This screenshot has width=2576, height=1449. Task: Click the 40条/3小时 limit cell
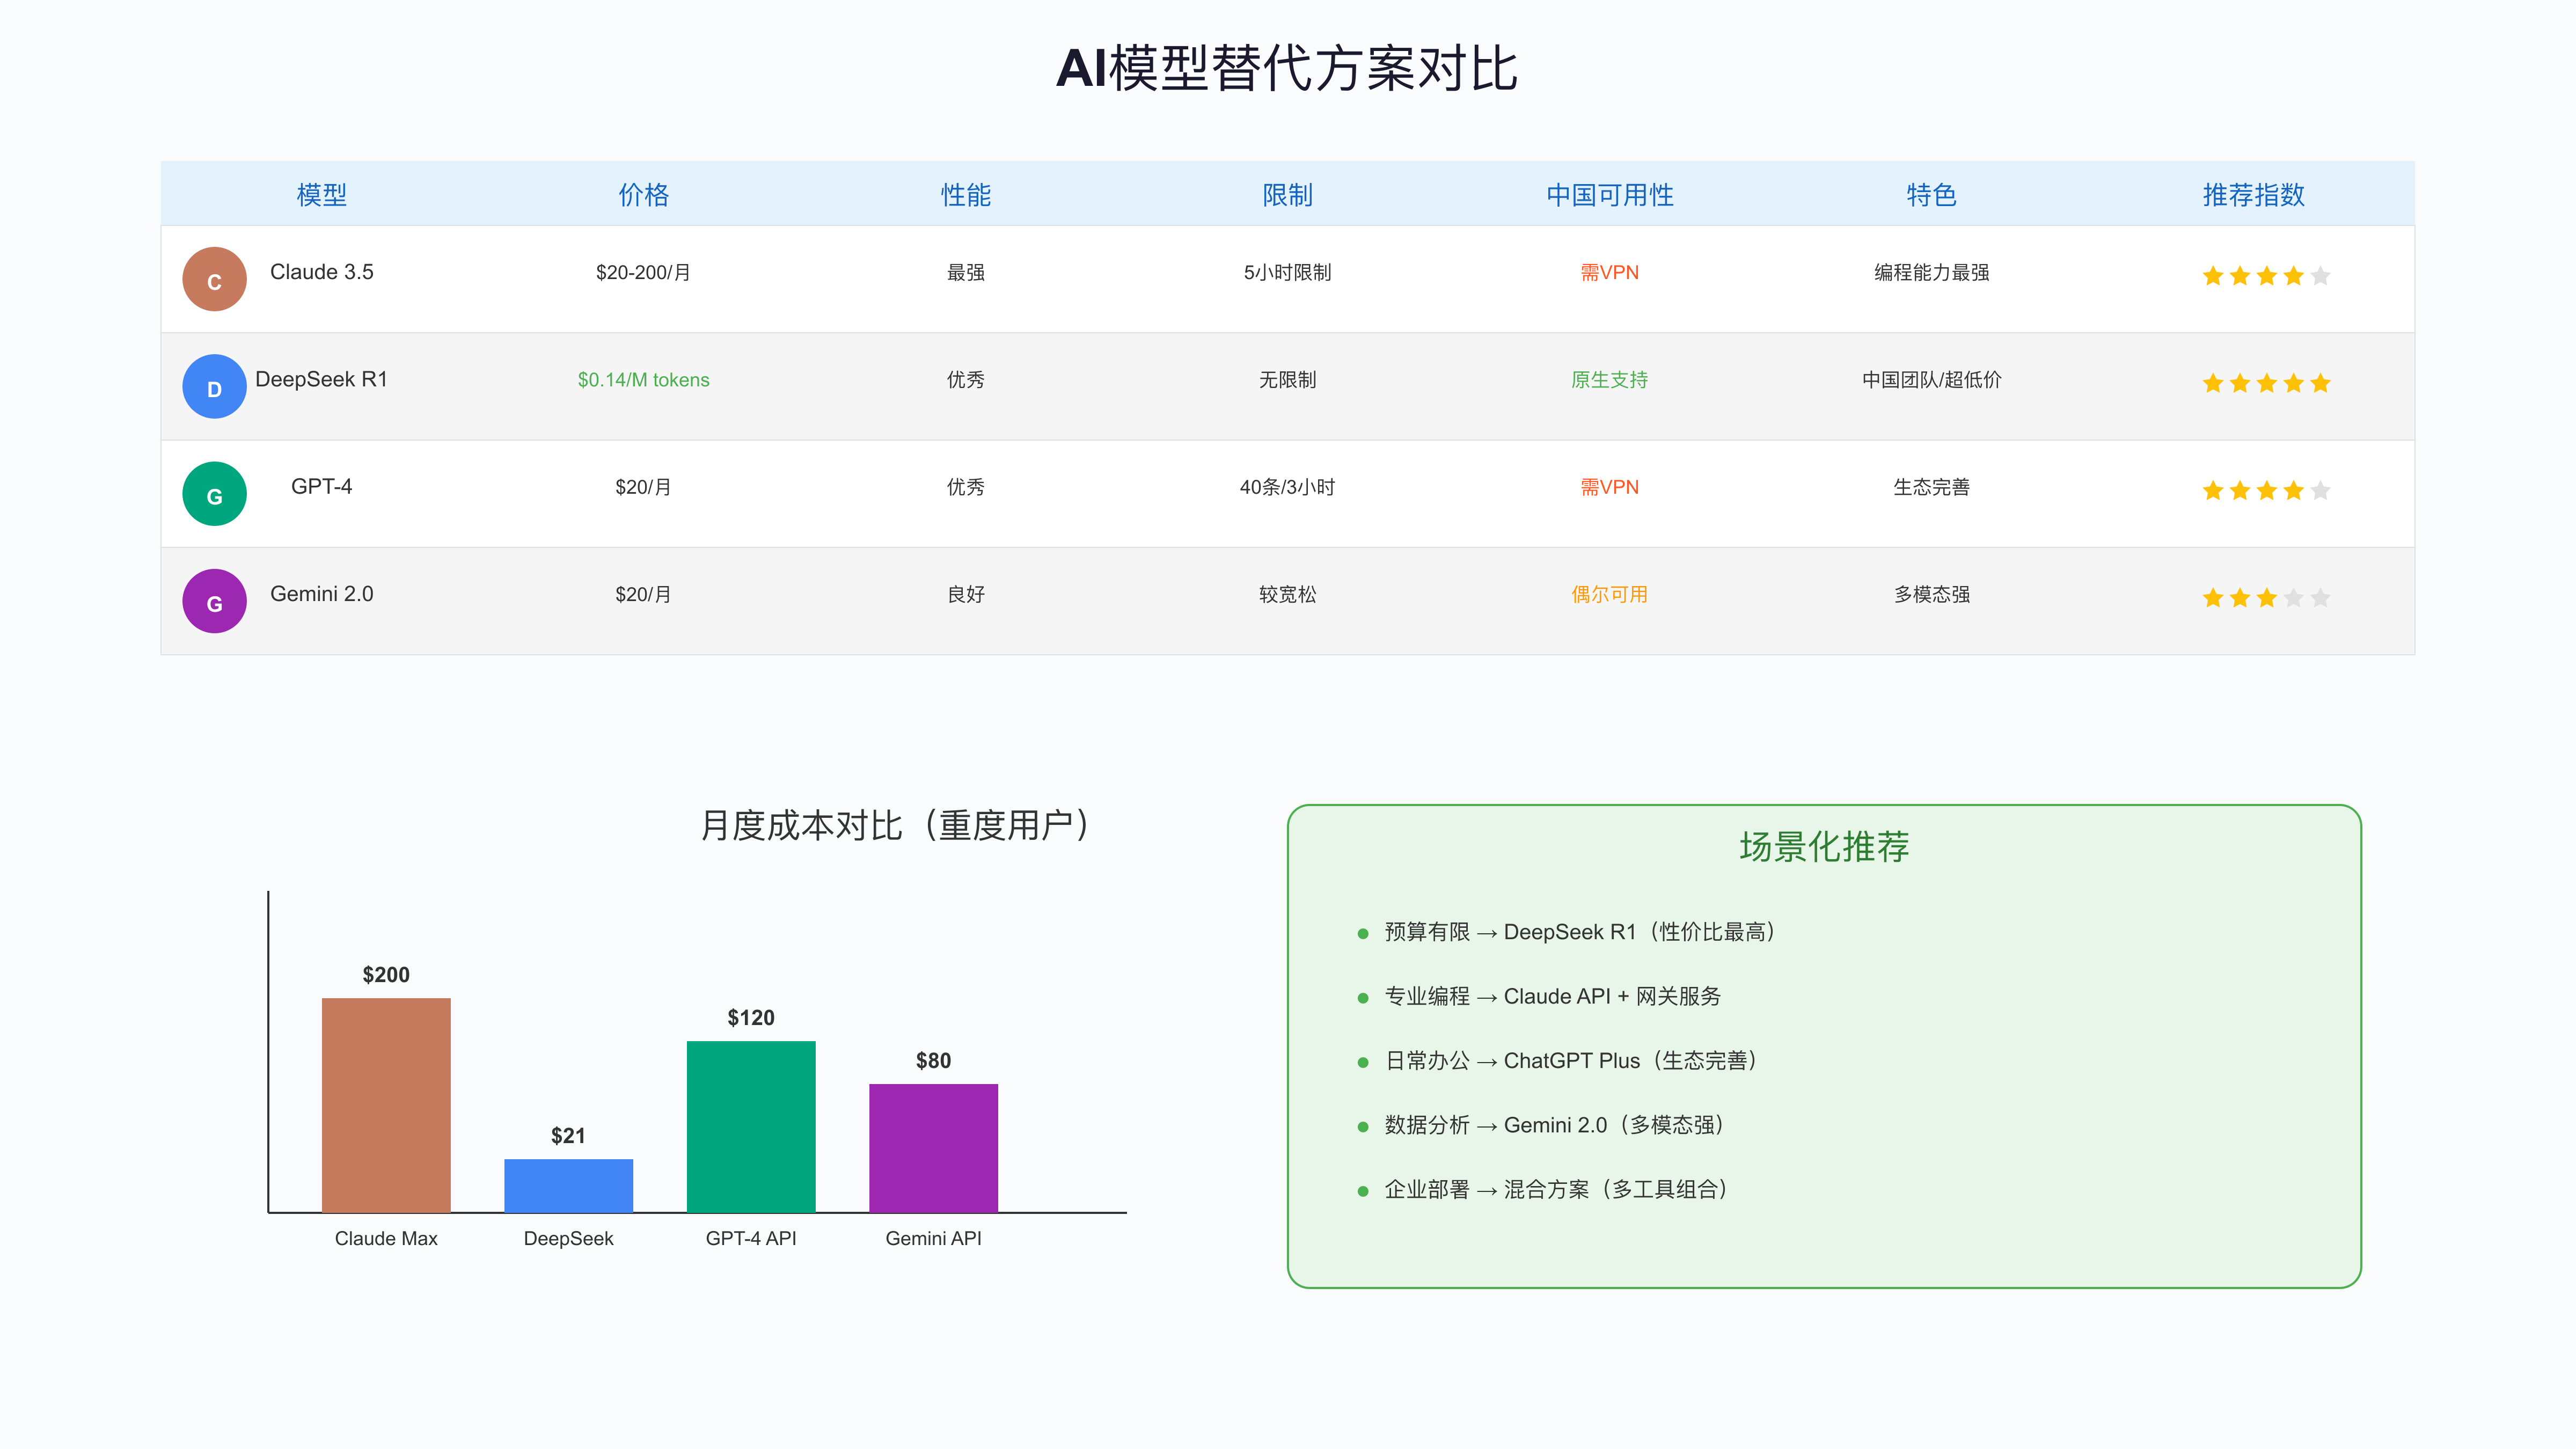tap(1288, 487)
